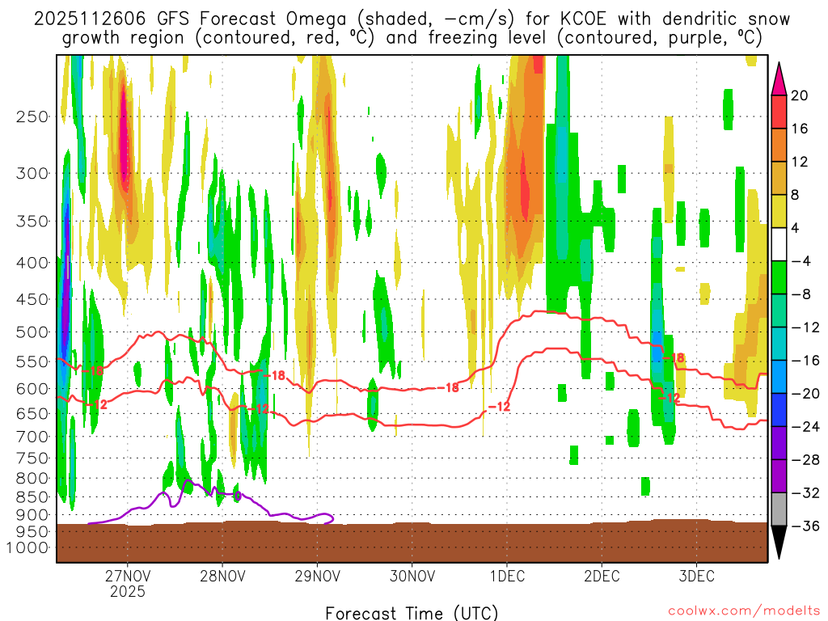The width and height of the screenshot is (828, 621).
Task: Click the 2025 year label under 27NOV
Action: tap(127, 591)
